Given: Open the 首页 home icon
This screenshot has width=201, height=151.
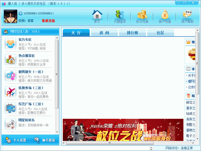Looking at the screenshot, I should click(x=97, y=15).
